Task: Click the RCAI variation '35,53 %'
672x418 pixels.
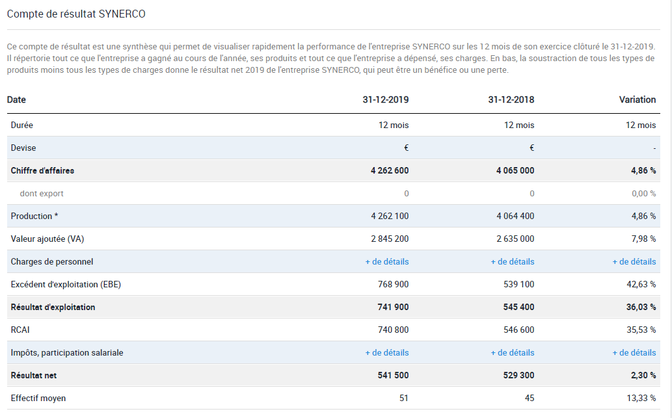Action: (641, 330)
